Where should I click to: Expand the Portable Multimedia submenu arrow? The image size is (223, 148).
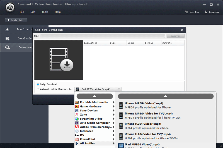(114, 102)
